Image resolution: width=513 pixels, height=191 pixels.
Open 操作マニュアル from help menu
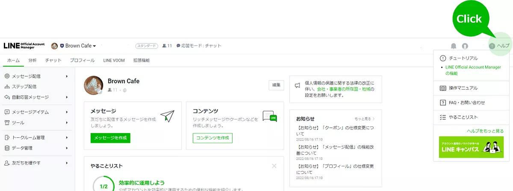point(463,88)
